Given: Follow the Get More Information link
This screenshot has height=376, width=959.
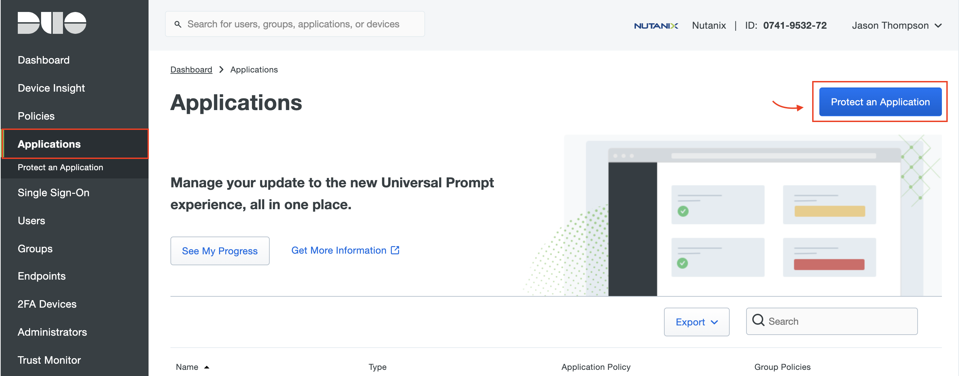Looking at the screenshot, I should click(x=339, y=250).
